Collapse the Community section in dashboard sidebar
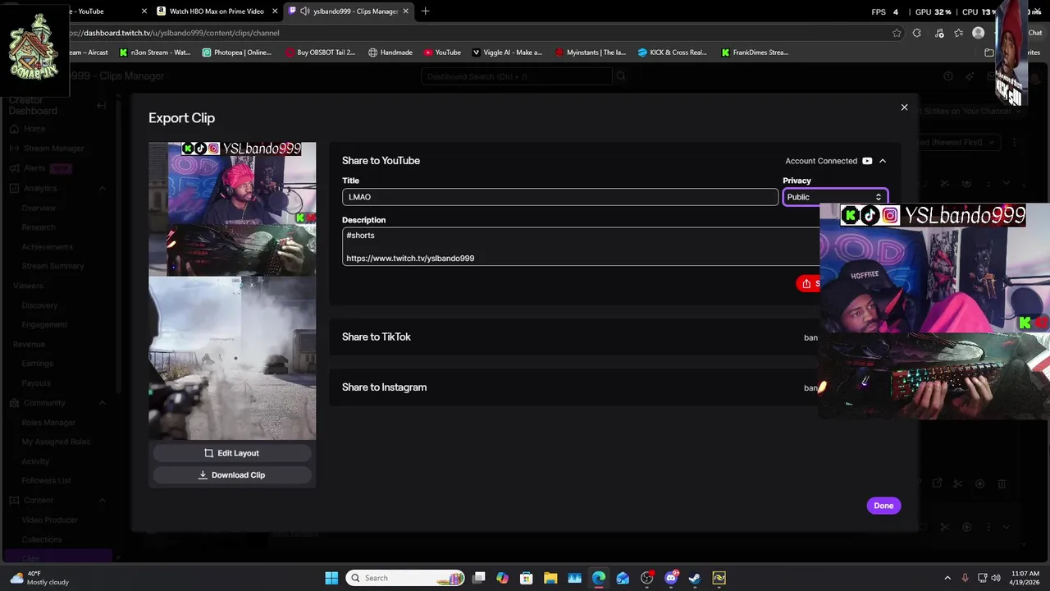Image resolution: width=1050 pixels, height=591 pixels. [x=103, y=403]
